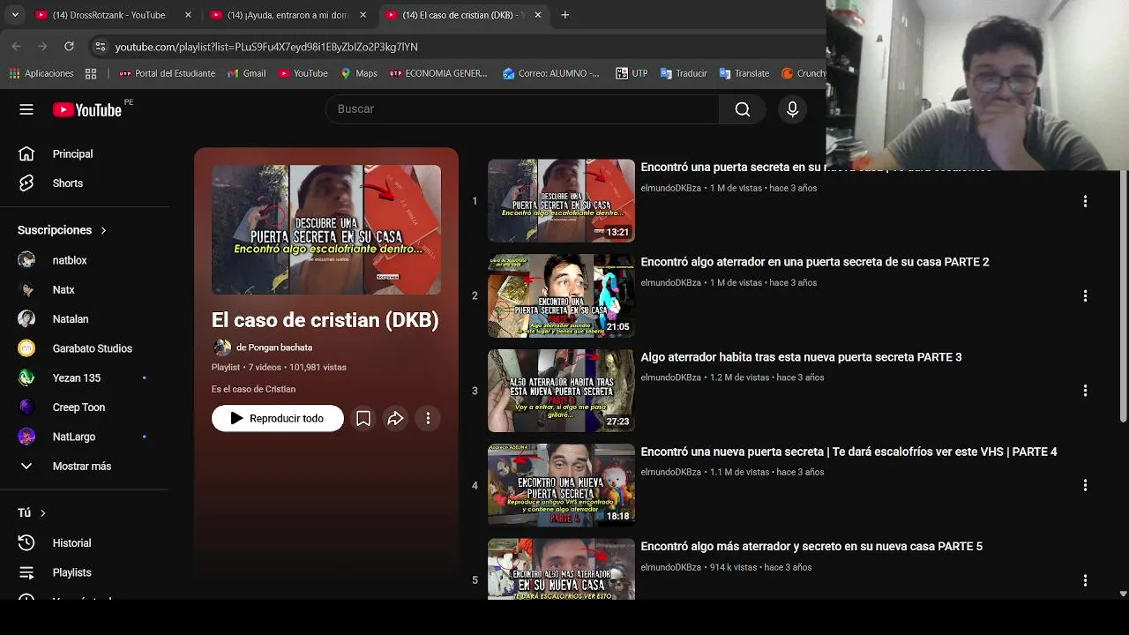The width and height of the screenshot is (1129, 635).
Task: Open natblox channel avatar
Action: click(x=26, y=260)
